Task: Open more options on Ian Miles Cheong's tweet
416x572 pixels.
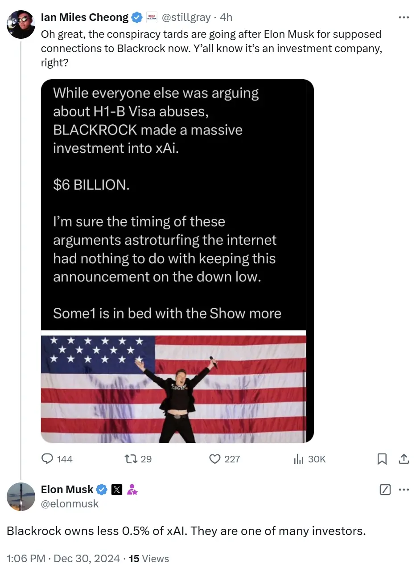Action: pyautogui.click(x=404, y=17)
